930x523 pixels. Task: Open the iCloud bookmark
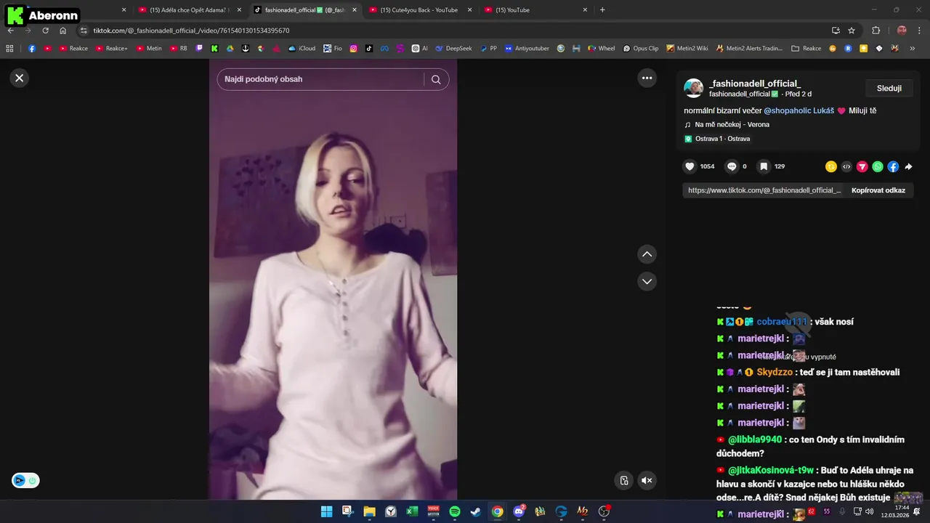tap(302, 49)
